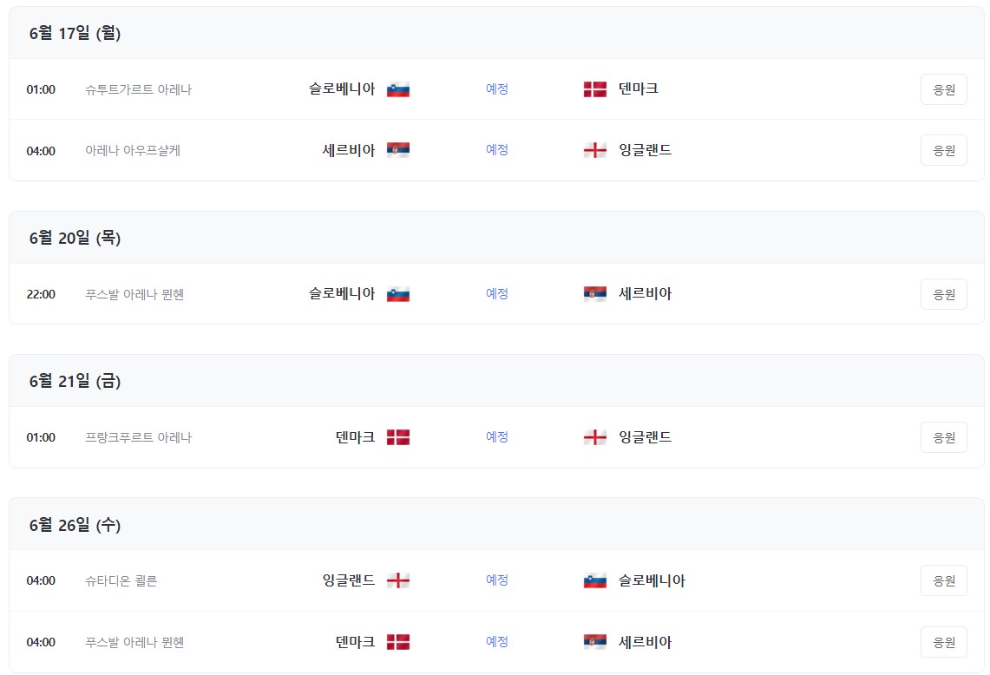Click 응원 for the 잉글랜드 vs 슬로베니아 match

coord(943,580)
